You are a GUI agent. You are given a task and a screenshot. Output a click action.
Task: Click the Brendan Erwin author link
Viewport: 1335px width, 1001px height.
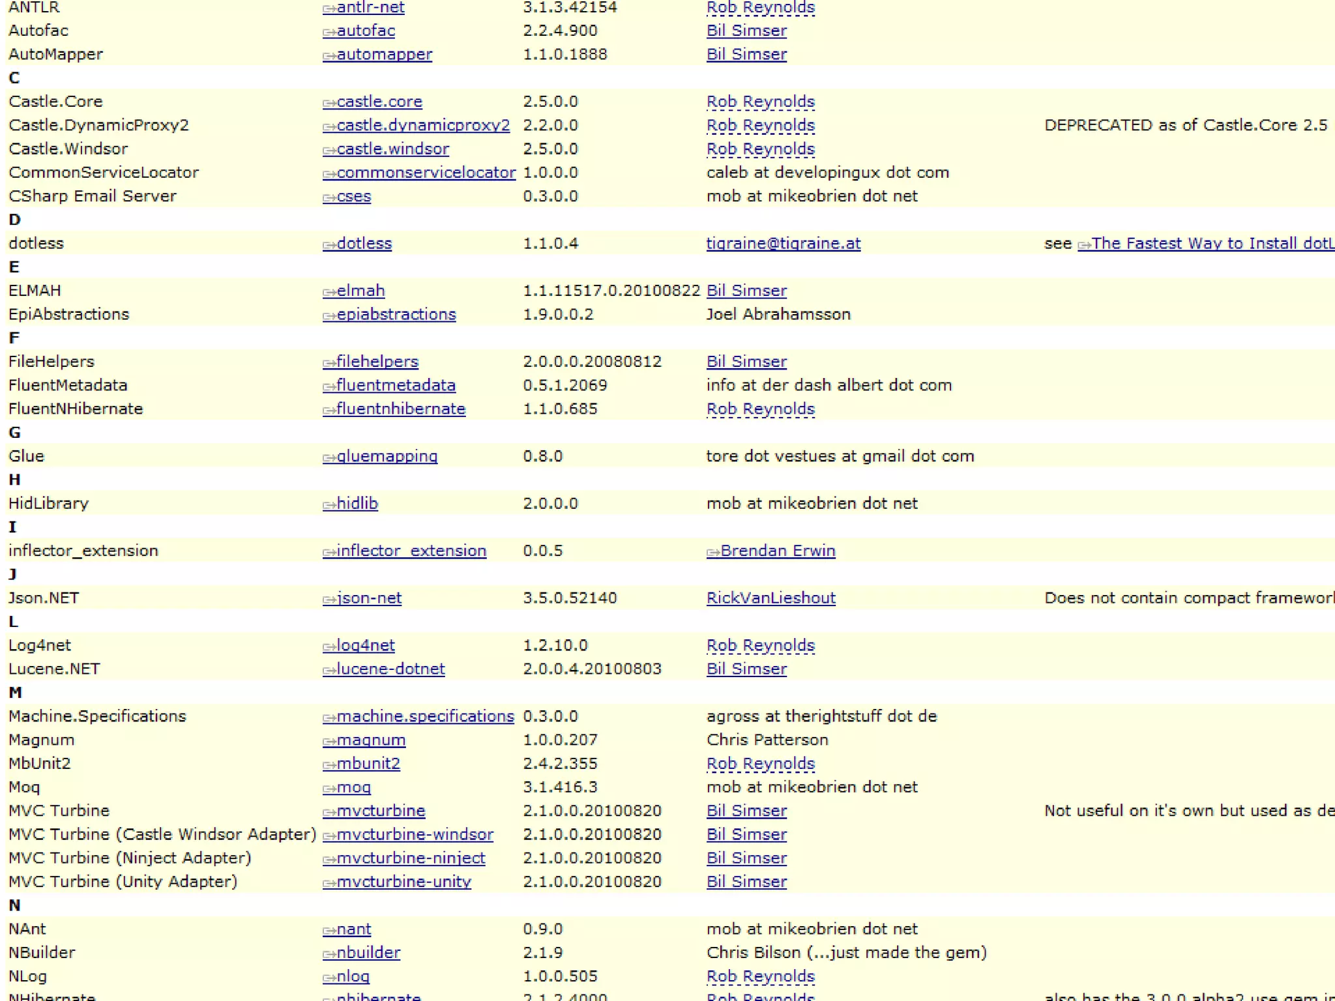pos(777,551)
